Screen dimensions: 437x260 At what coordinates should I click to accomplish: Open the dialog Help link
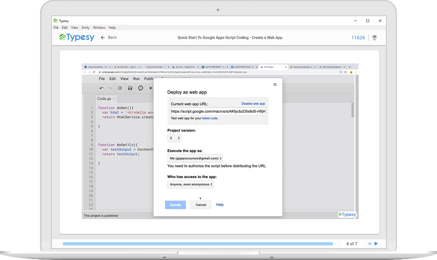pos(220,205)
